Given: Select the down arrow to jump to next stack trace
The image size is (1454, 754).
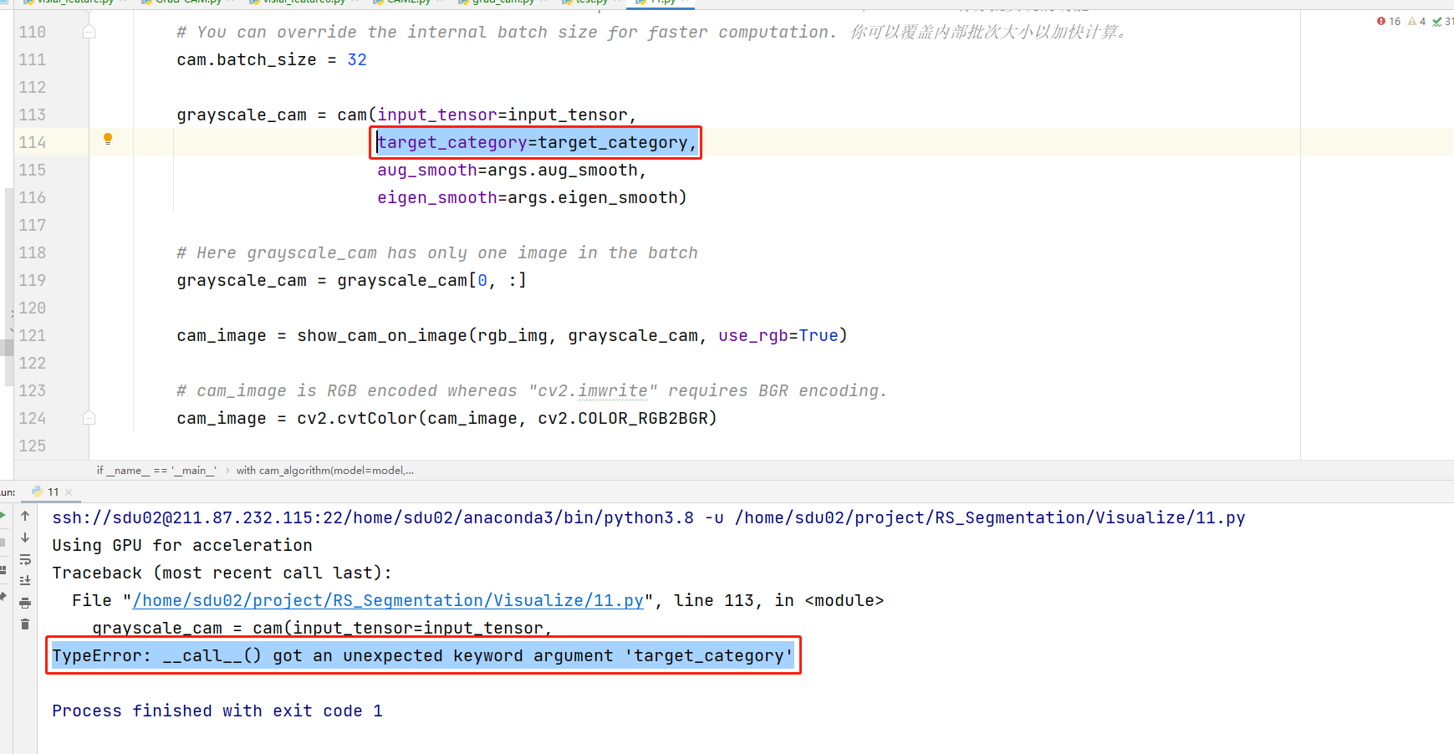Looking at the screenshot, I should pyautogui.click(x=25, y=537).
